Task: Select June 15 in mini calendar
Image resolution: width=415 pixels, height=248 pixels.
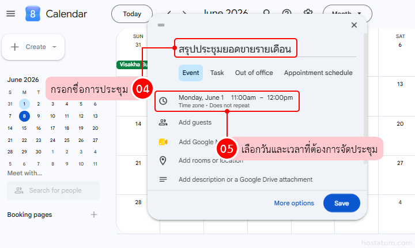Action: pyautogui.click(x=24, y=128)
